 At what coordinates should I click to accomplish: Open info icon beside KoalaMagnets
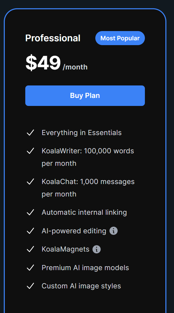click(x=97, y=249)
